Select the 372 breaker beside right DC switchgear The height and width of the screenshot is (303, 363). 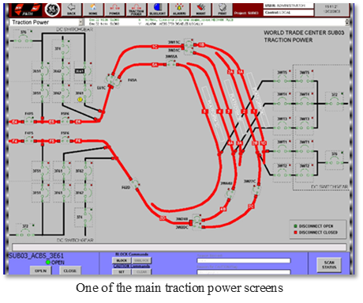tap(335, 102)
